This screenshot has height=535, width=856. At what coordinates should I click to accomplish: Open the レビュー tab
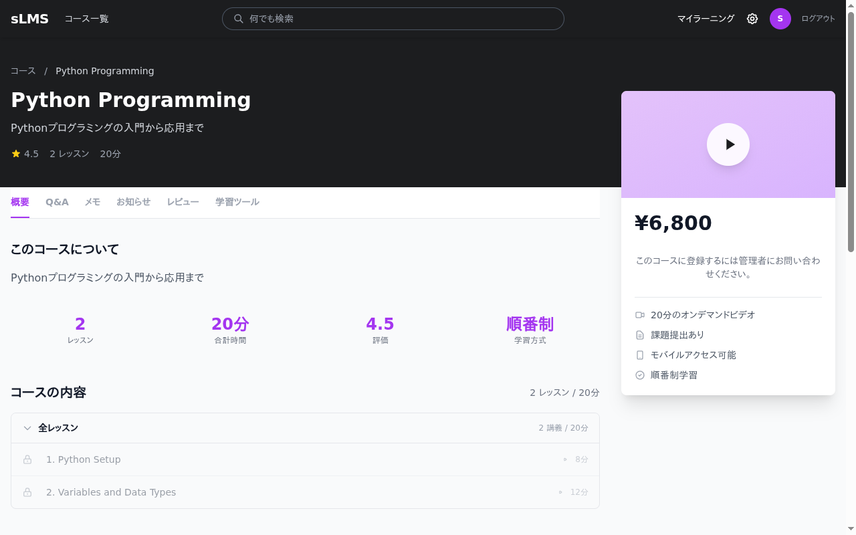pyautogui.click(x=183, y=202)
